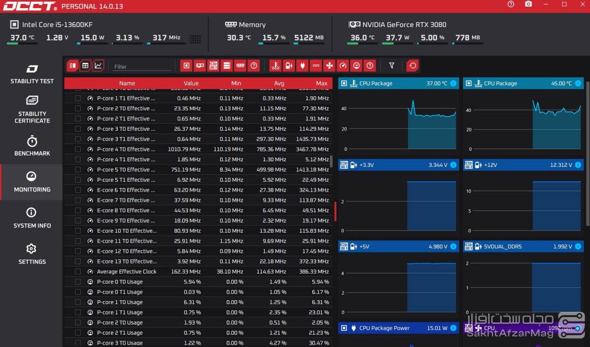Enable the E-core 10 T0 Effective checkbox
The width and height of the screenshot is (590, 347).
(x=78, y=231)
